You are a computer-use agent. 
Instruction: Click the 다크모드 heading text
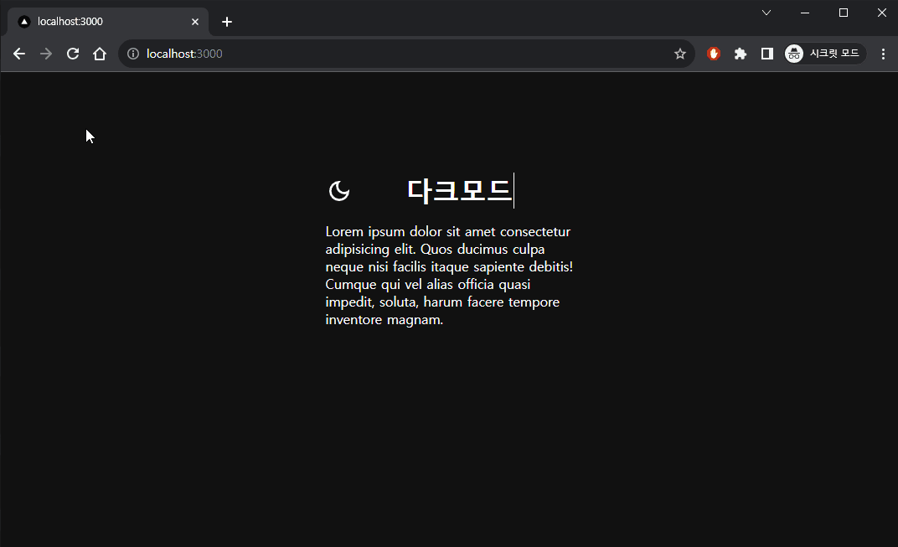pos(459,191)
